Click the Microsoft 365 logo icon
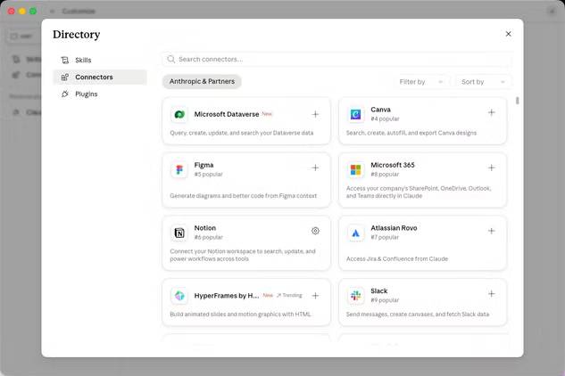 click(x=355, y=169)
